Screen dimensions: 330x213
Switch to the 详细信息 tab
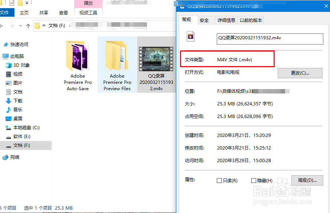(x=226, y=20)
